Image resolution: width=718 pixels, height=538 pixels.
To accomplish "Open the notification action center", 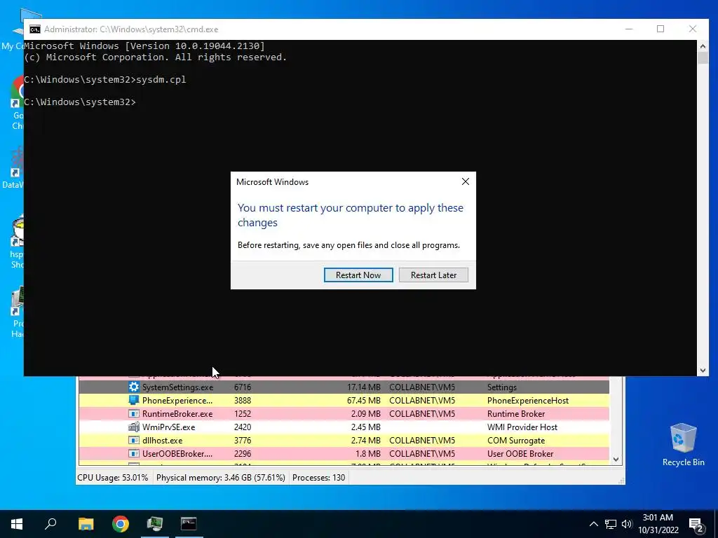I will 696,525.
